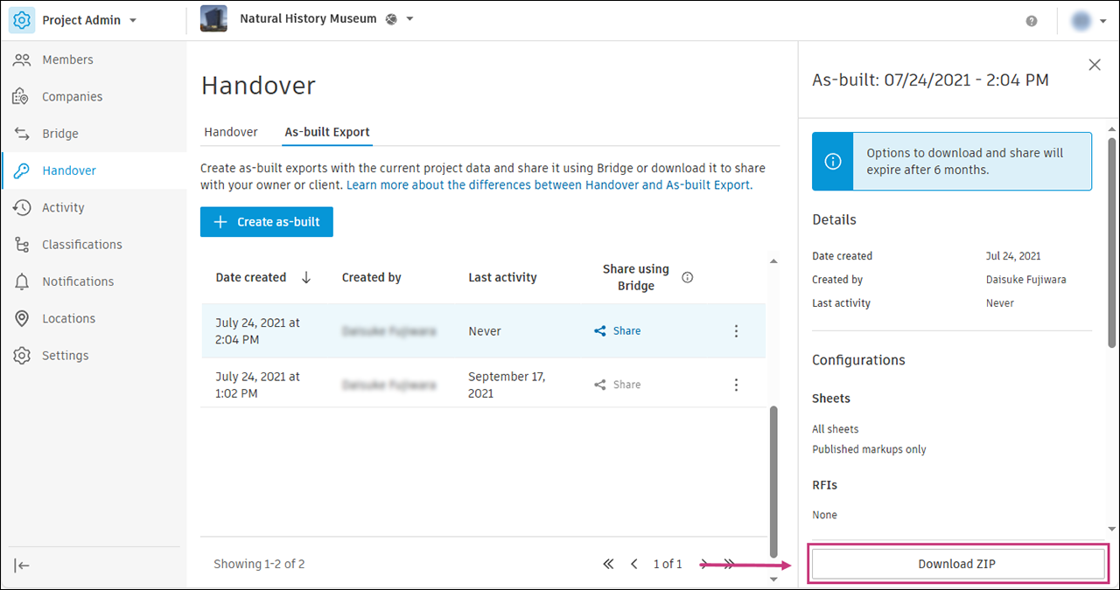Image resolution: width=1120 pixels, height=590 pixels.
Task: Click Share for the 2:04 PM export
Action: click(618, 331)
